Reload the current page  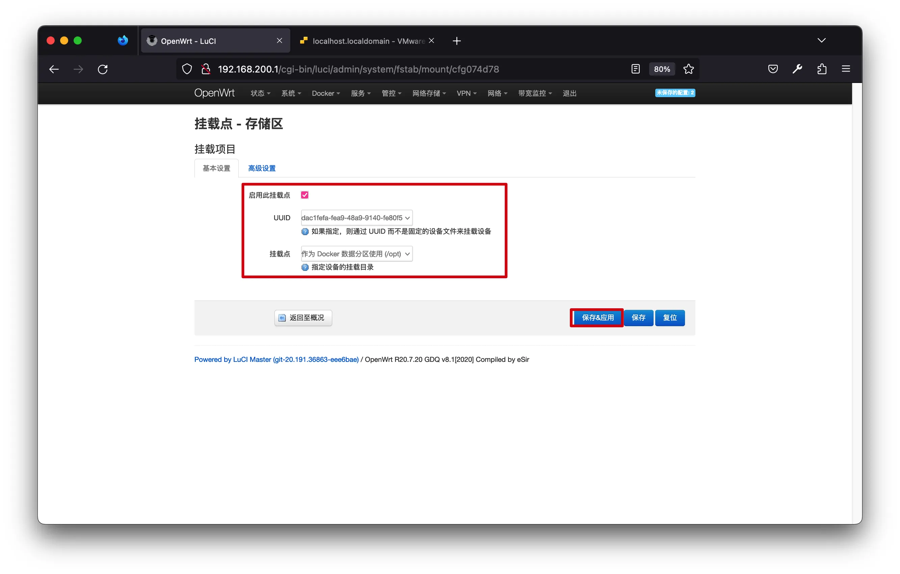point(103,69)
